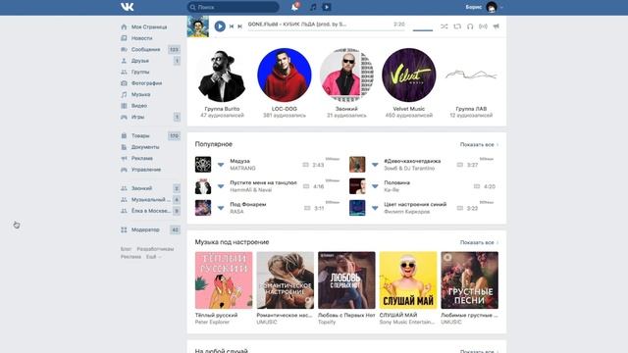Open Любовь с первых нот playlist cover
The image size is (628, 353).
tap(346, 280)
